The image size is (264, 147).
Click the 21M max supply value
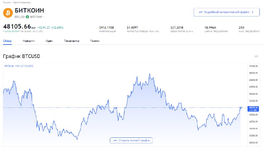(242, 27)
